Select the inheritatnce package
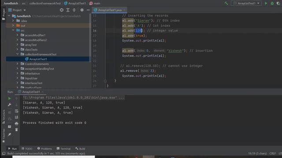282x158 pixels. (x=32, y=73)
